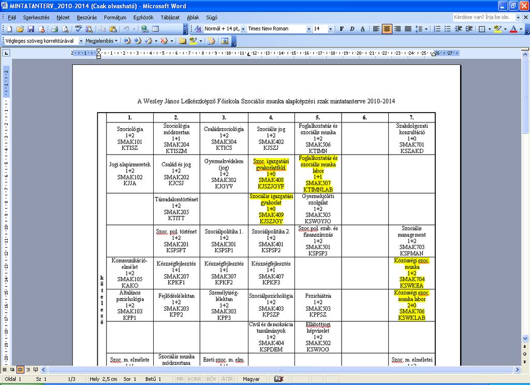530x385 pixels.
Task: Expand the formatting toolbar highlight color arrow
Action: [505, 29]
